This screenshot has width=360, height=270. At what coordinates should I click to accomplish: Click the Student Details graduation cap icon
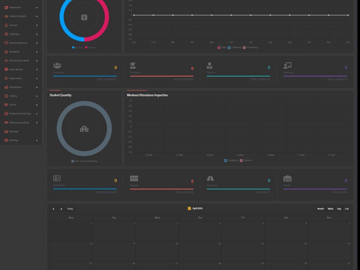coord(6,16)
